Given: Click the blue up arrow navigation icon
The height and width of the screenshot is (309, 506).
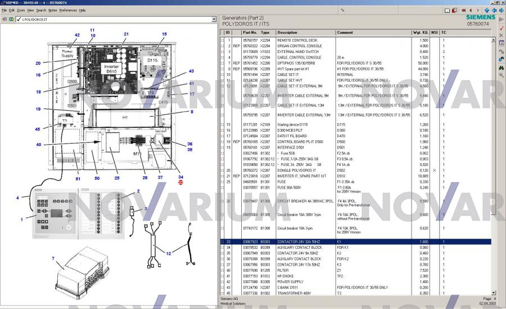Looking at the screenshot, I should 487,10.
